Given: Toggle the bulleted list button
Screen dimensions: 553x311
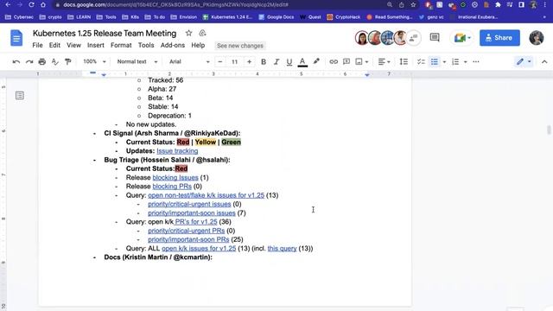Looking at the screenshot, I should click(435, 61).
